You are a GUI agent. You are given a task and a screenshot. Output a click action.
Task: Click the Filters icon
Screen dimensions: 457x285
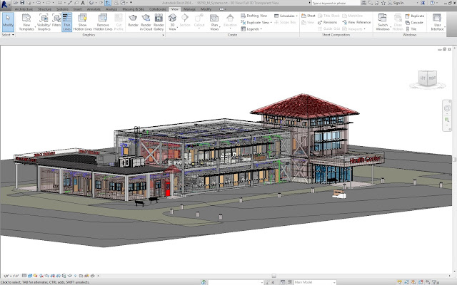pyautogui.click(x=56, y=21)
